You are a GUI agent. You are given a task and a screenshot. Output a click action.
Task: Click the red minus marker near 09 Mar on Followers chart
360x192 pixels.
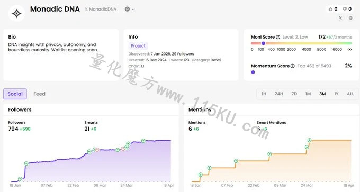pyautogui.click(x=97, y=150)
